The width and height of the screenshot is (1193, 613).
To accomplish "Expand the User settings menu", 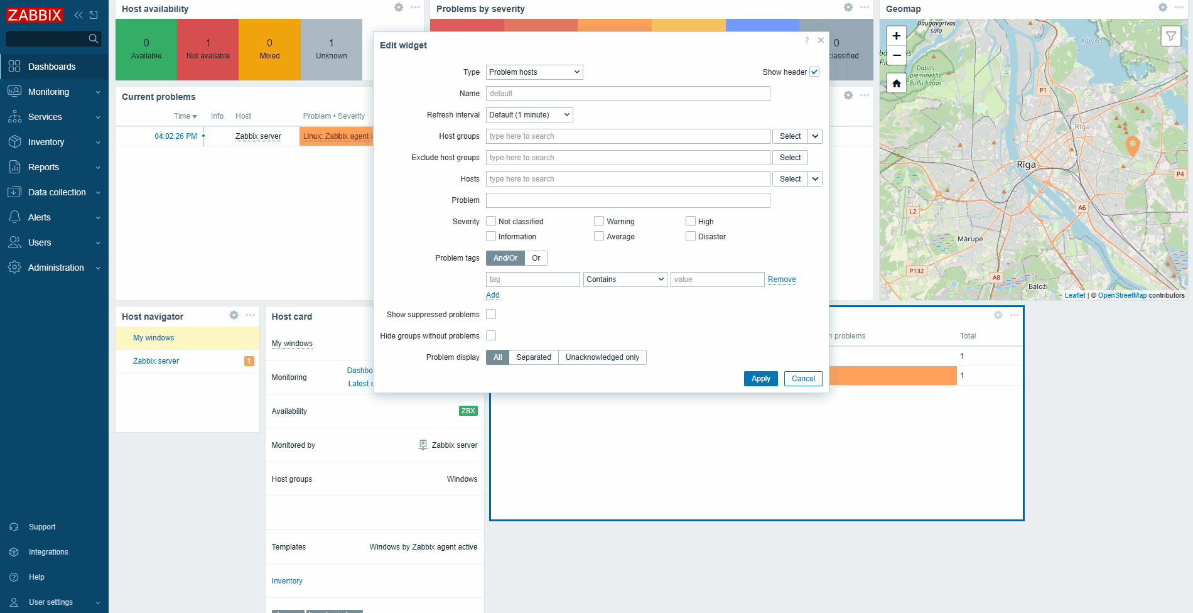I will (54, 602).
